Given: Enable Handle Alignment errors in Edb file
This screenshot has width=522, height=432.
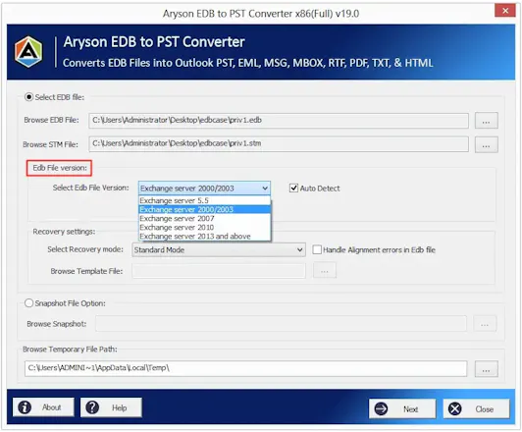Looking at the screenshot, I should (317, 249).
